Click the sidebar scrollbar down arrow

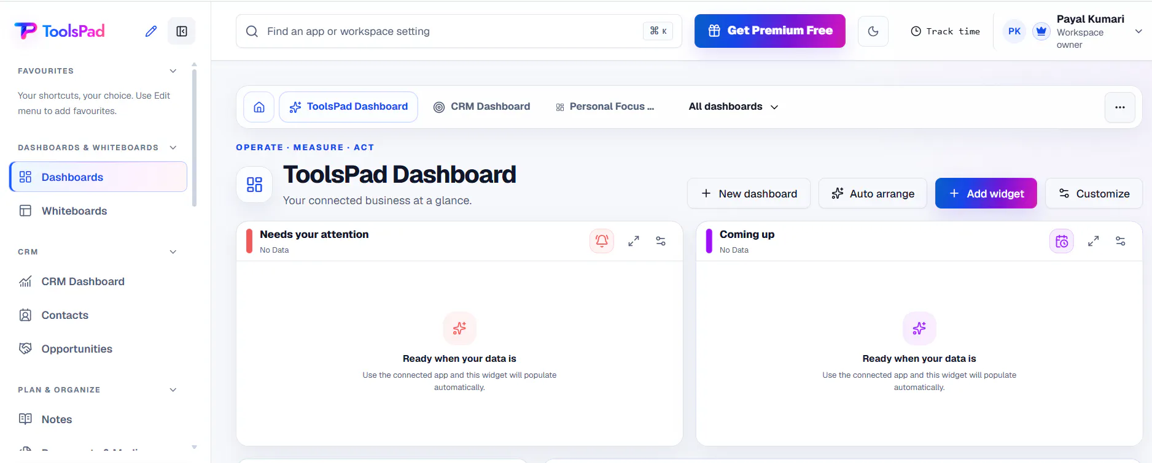click(x=194, y=447)
